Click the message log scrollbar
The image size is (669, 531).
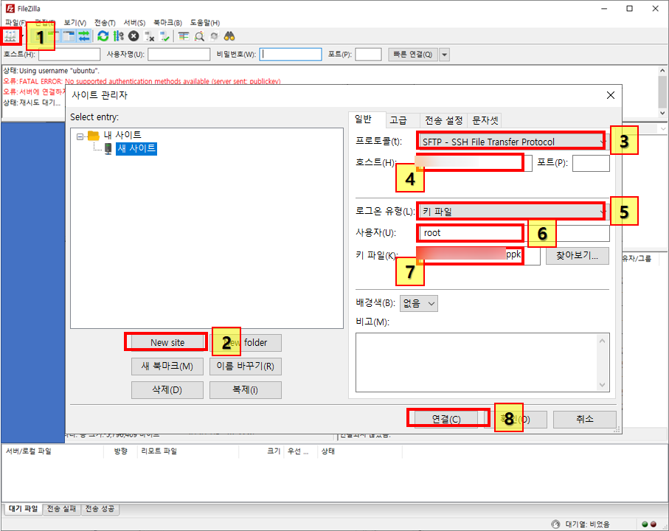(x=662, y=91)
